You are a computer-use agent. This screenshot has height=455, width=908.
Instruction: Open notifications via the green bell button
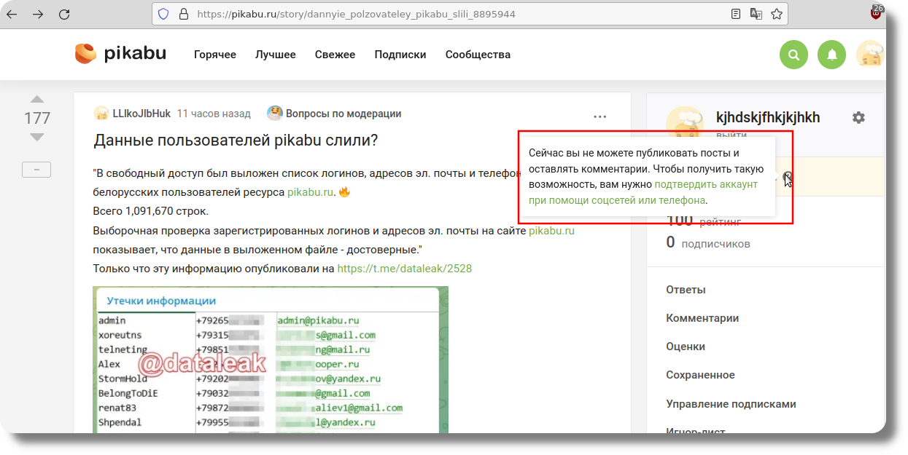[832, 55]
